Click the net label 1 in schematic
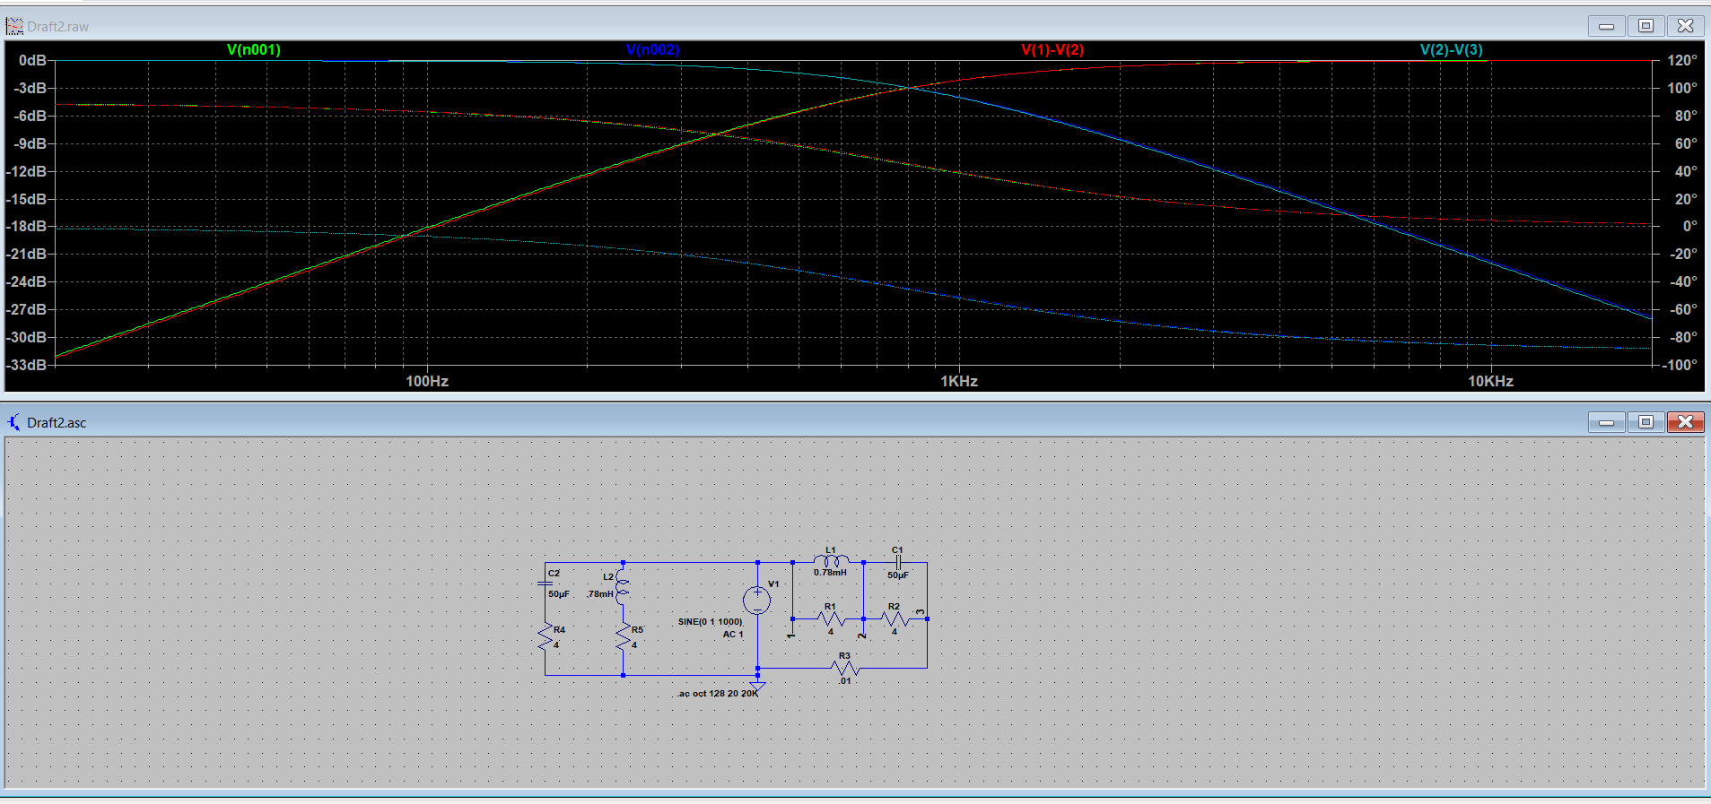1711x804 pixels. click(x=791, y=636)
